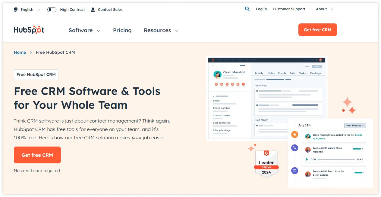Click the purple phone icon beside the call entry
This screenshot has width=381, height=197.
(x=294, y=148)
